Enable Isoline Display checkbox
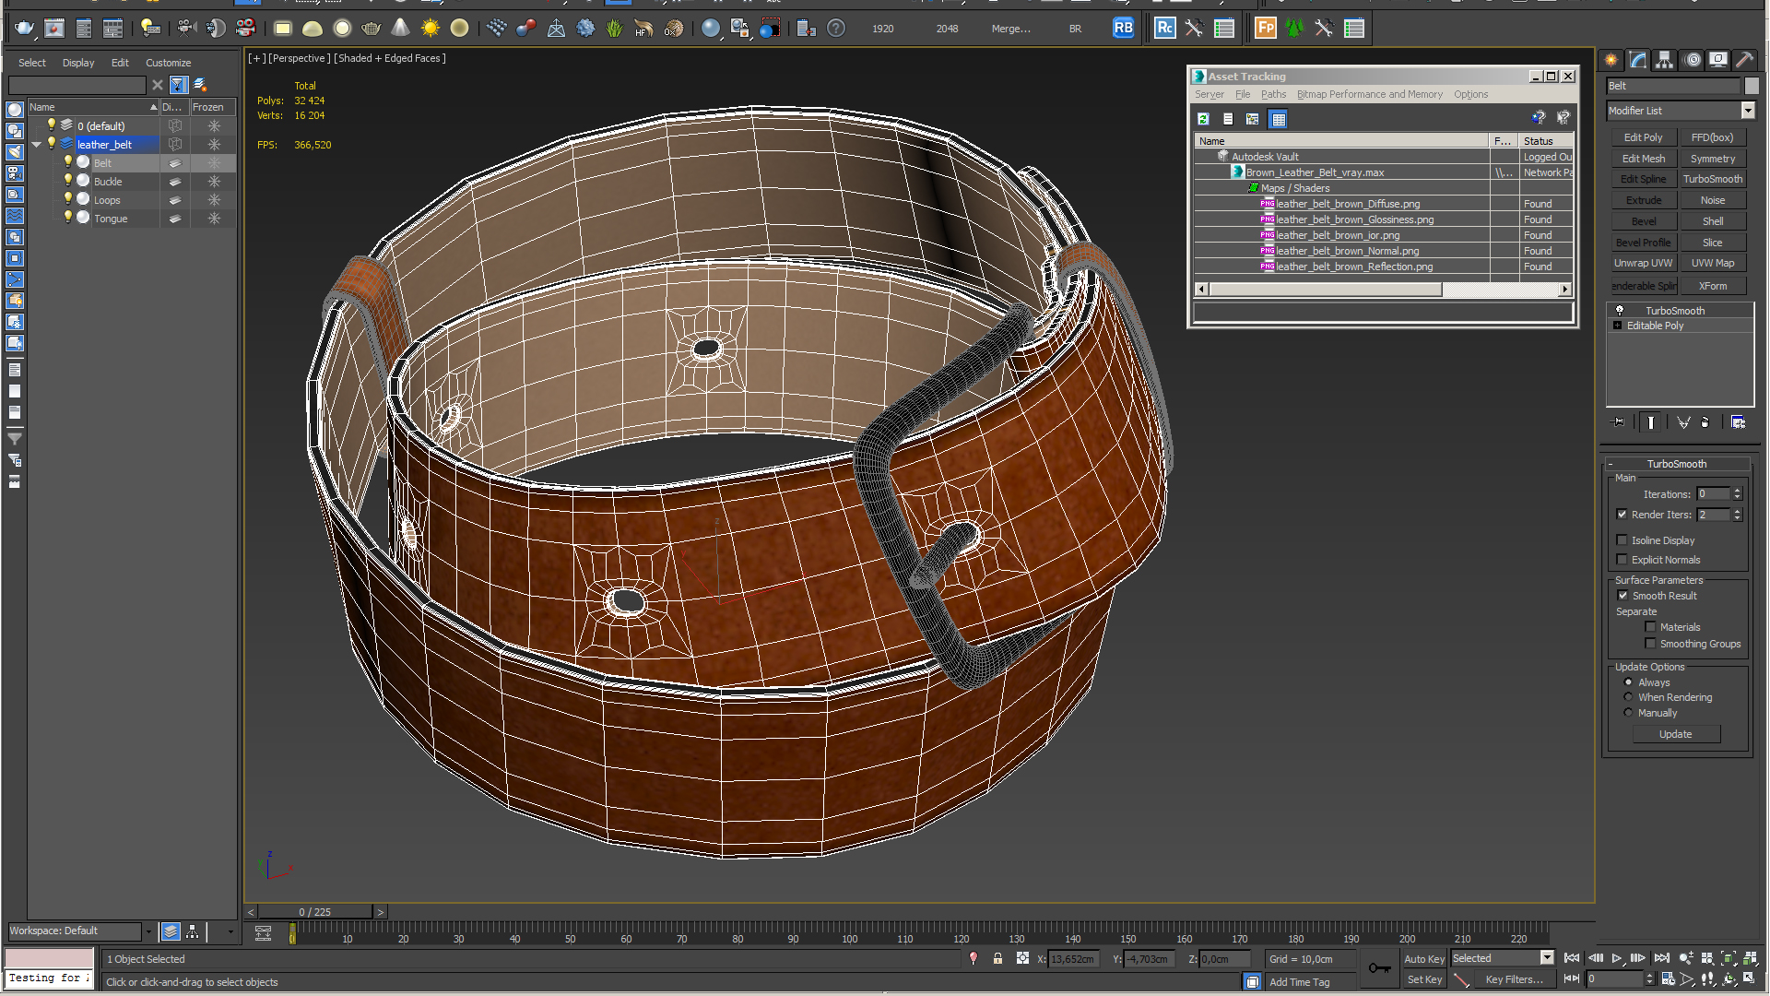 point(1622,540)
